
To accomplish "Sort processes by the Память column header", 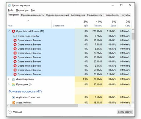I will (96, 24).
